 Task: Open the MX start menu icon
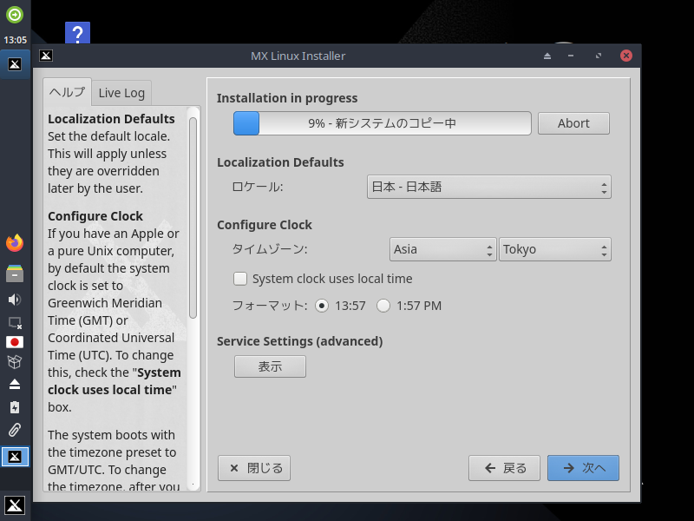15,505
